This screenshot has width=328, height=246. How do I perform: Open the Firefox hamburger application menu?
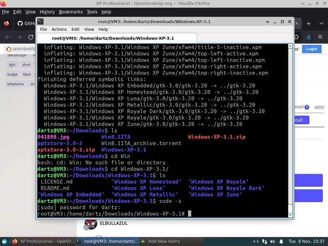(320, 37)
